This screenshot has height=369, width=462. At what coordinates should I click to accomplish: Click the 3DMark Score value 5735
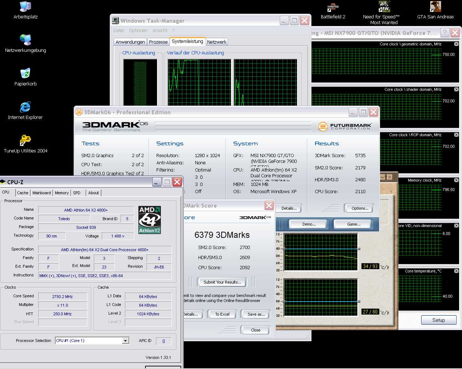[x=360, y=156]
